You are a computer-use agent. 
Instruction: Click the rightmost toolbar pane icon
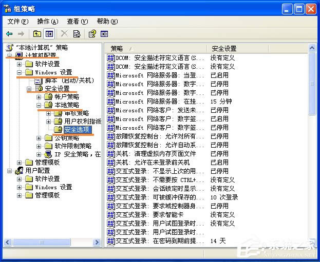click(104, 34)
